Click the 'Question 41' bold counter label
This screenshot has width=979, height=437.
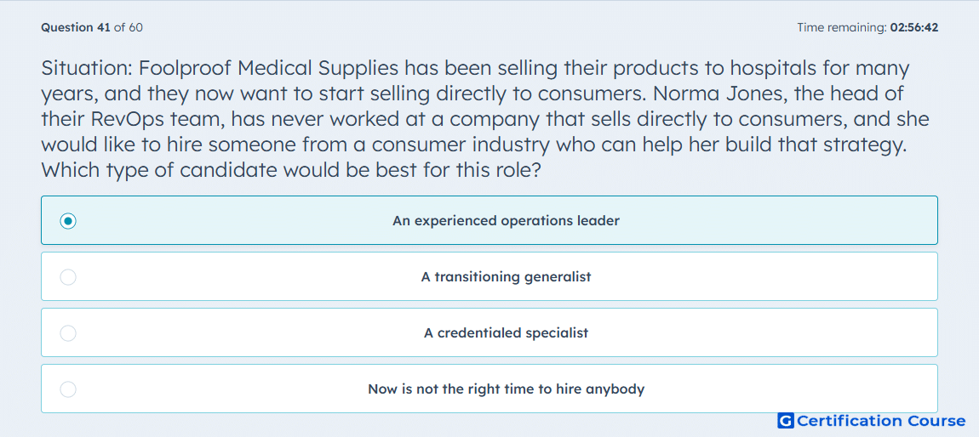76,27
